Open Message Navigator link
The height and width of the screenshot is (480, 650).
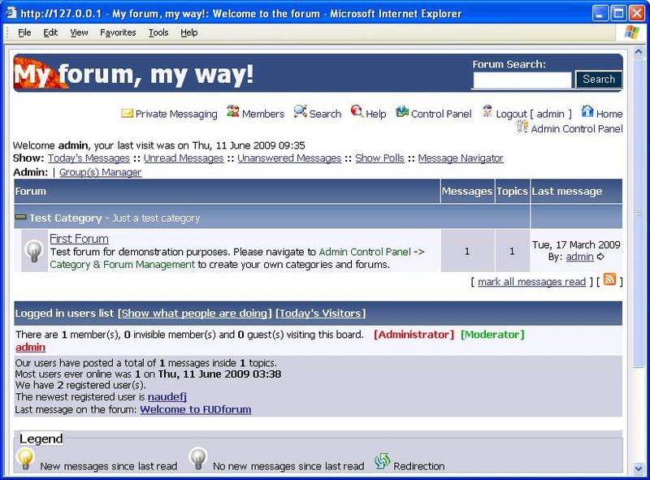pos(461,158)
